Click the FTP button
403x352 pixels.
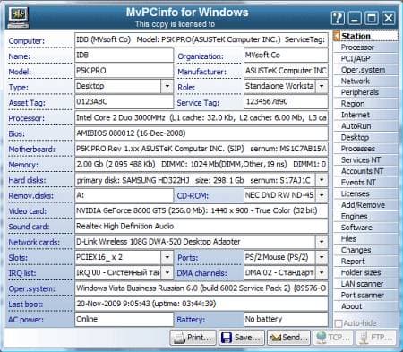376,338
